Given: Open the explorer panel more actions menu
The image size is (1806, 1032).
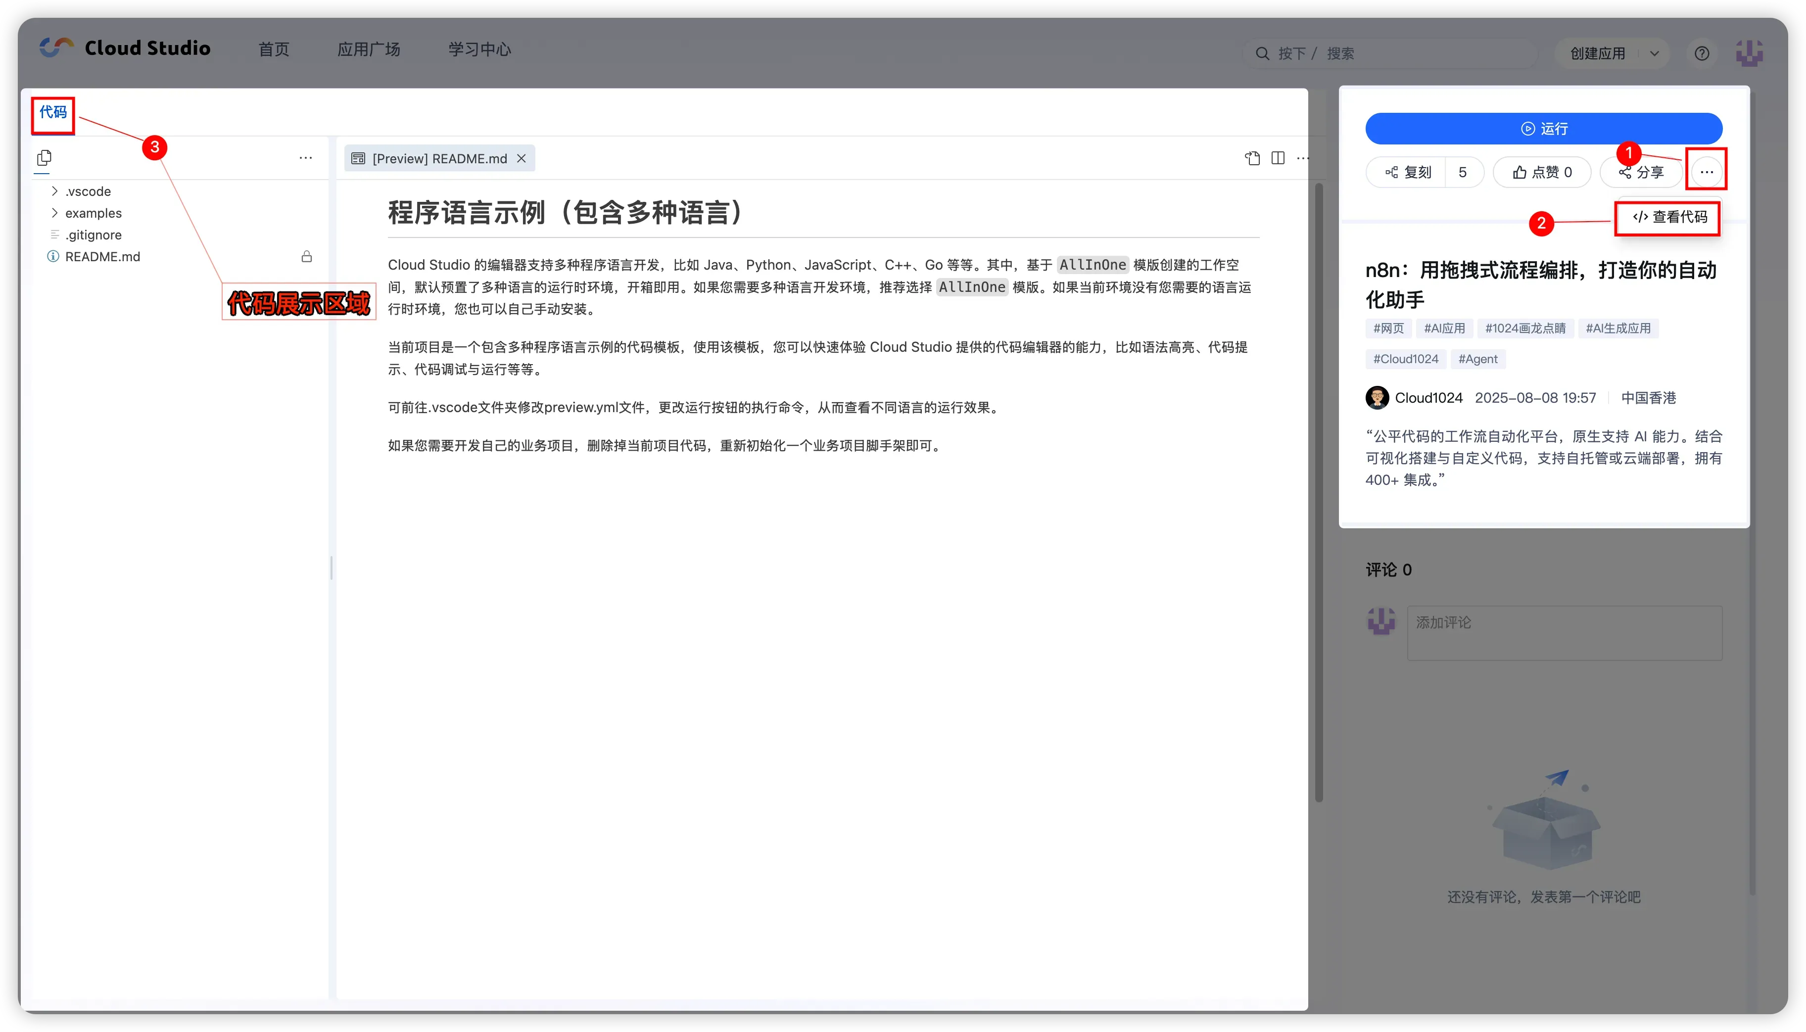Looking at the screenshot, I should (305, 157).
